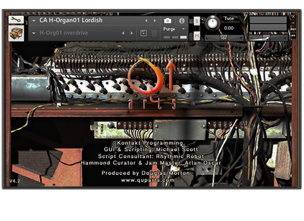Click the www.quparts.com website text

[x=148, y=180]
